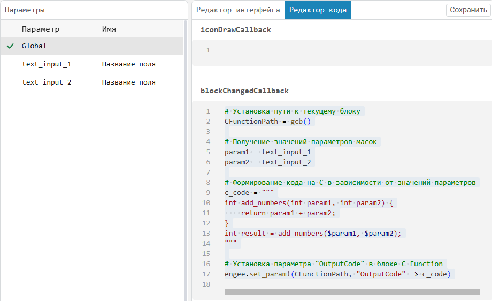The width and height of the screenshot is (492, 301).
Task: Click line number 1 in iconDrawCallback editor
Action: [x=208, y=50]
